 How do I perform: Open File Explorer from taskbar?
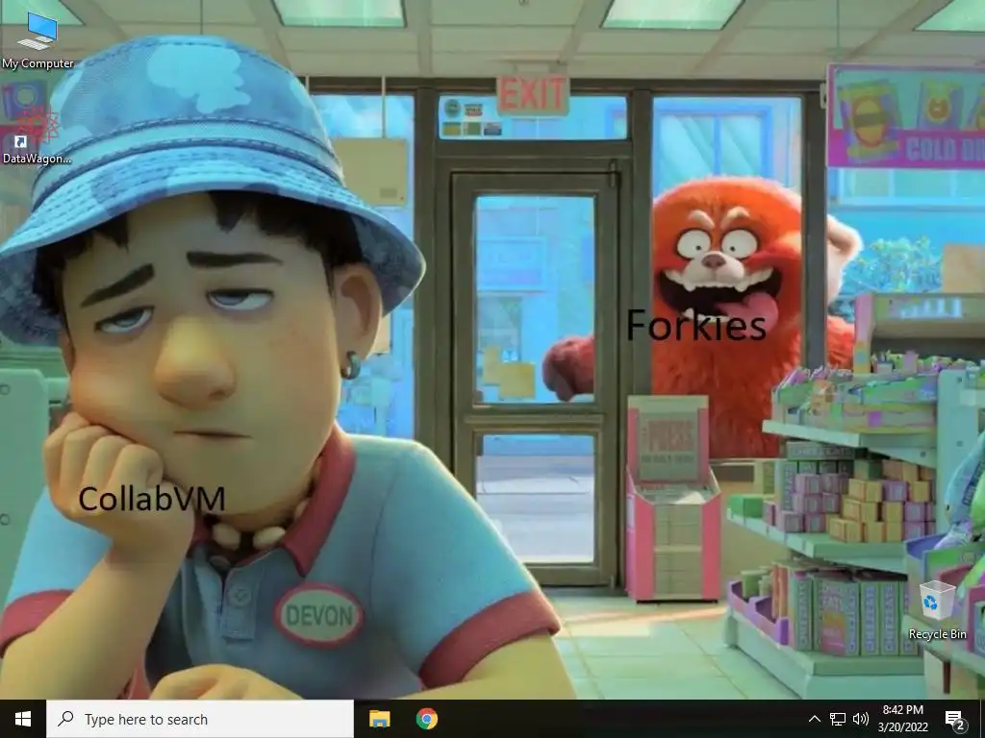(379, 719)
